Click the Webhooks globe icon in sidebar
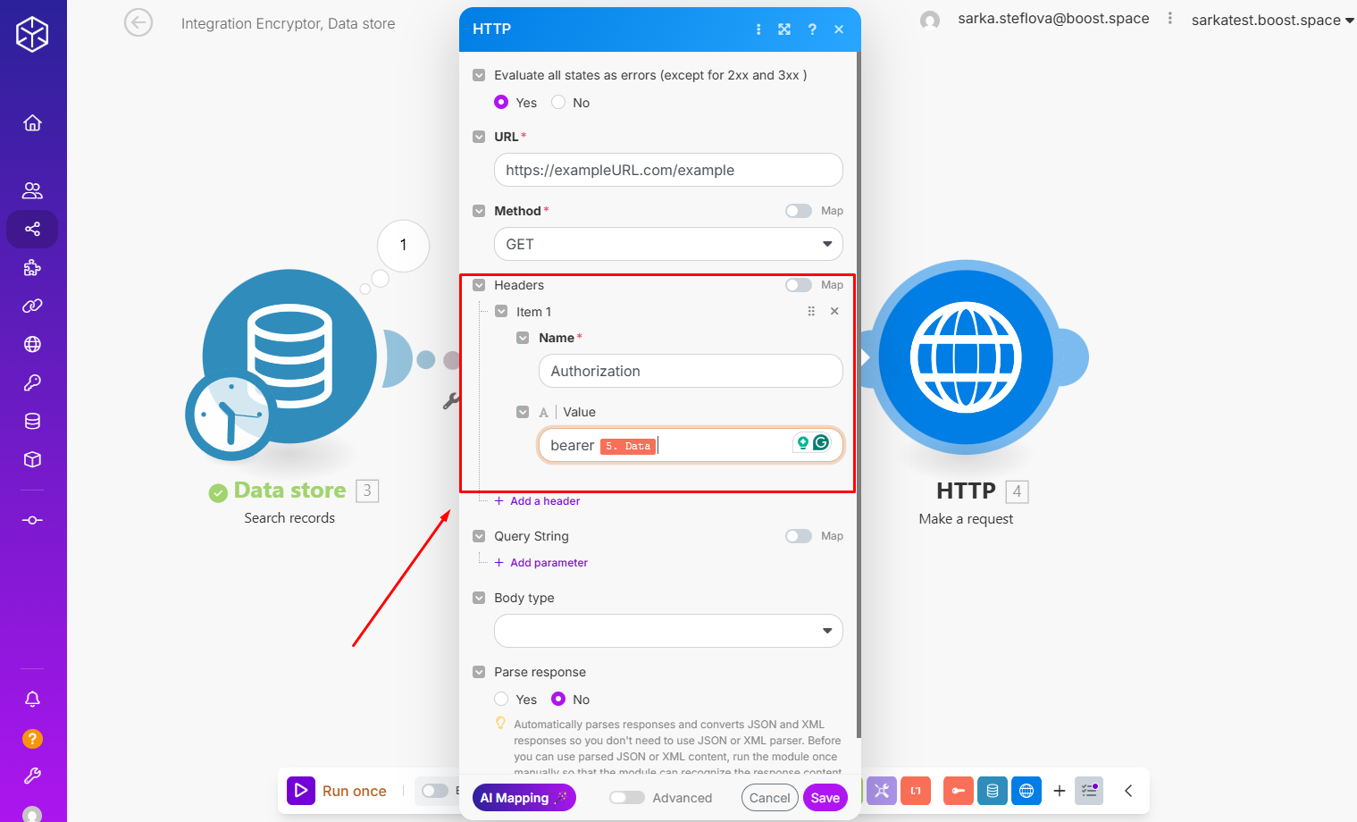 tap(32, 345)
